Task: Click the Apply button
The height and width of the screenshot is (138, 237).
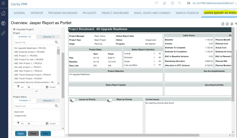Action: point(21,133)
